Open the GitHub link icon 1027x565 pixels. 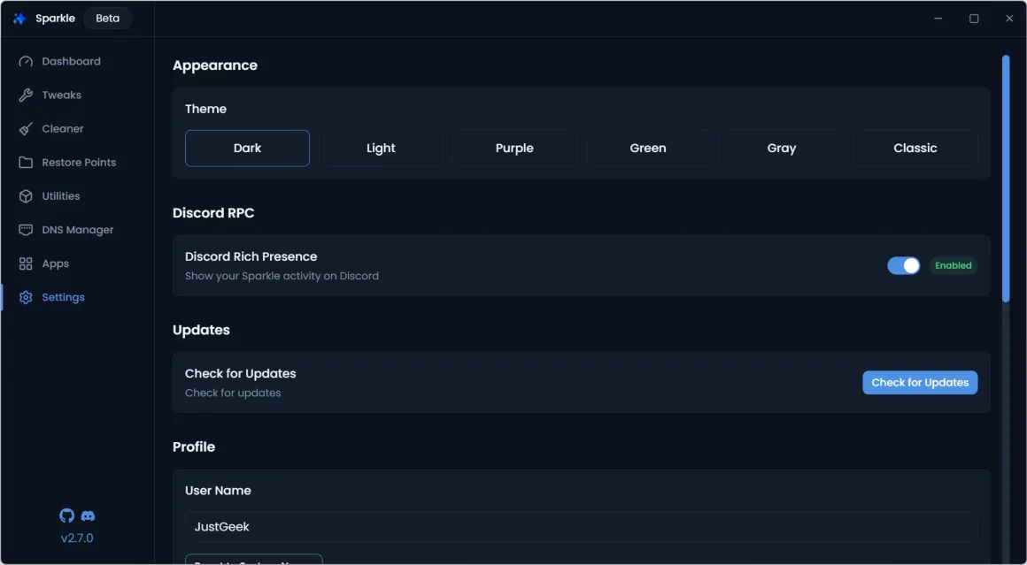(x=67, y=515)
